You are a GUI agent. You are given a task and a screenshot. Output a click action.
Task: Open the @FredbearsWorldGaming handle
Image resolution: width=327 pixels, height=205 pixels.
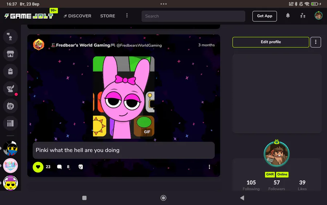[x=139, y=46]
